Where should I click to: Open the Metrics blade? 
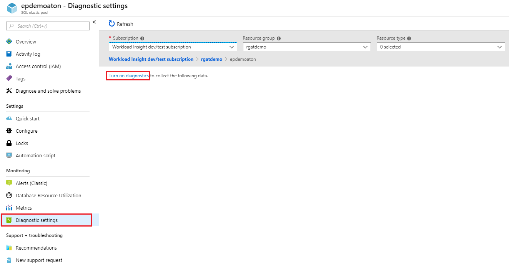pos(24,208)
